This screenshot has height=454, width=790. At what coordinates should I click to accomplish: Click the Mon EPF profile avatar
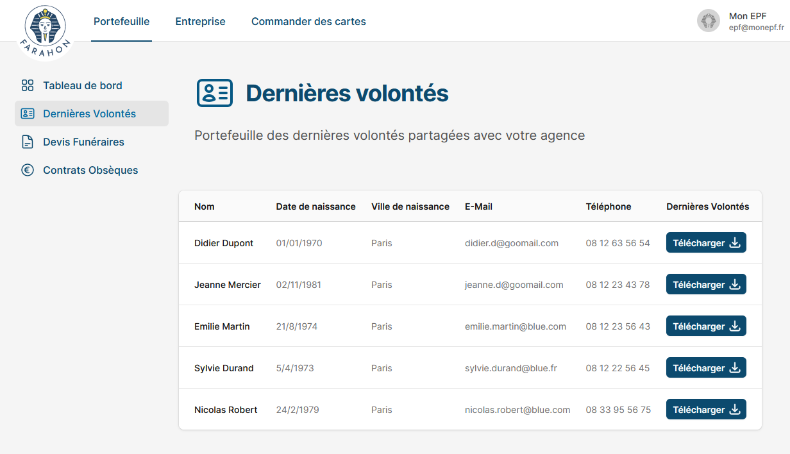pos(709,21)
